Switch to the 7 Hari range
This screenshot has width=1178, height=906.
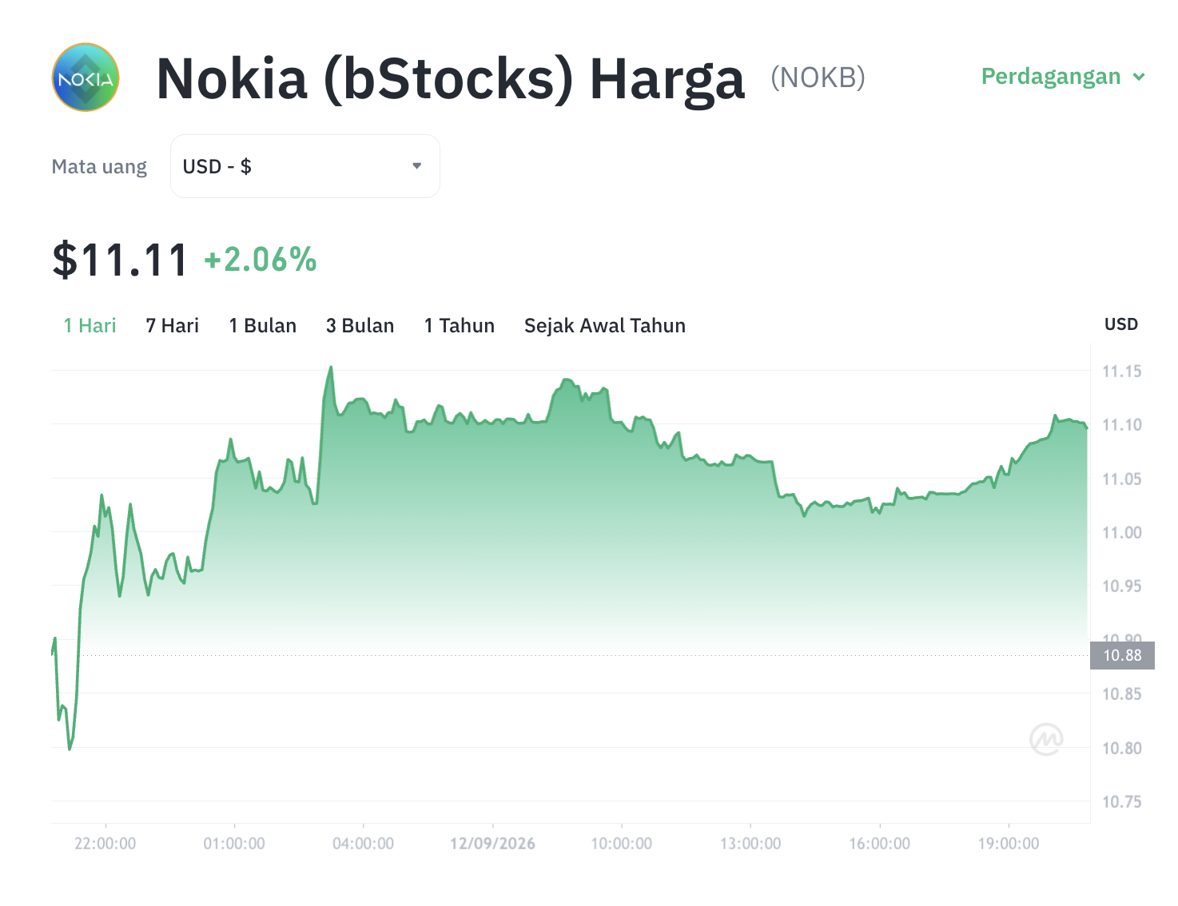click(173, 325)
